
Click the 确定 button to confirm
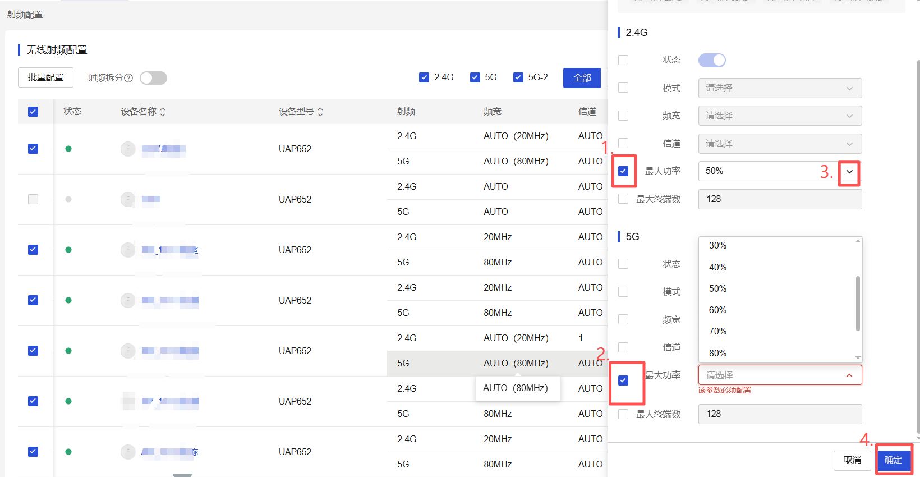[893, 460]
